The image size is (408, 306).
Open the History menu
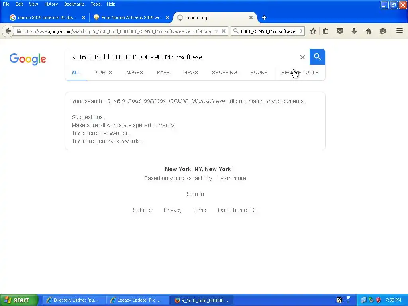(x=51, y=4)
